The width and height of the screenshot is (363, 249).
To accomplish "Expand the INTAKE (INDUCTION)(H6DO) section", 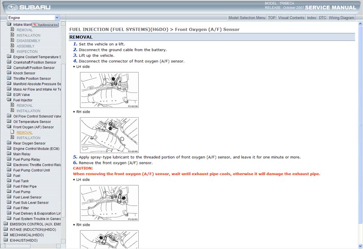I will (33, 230).
